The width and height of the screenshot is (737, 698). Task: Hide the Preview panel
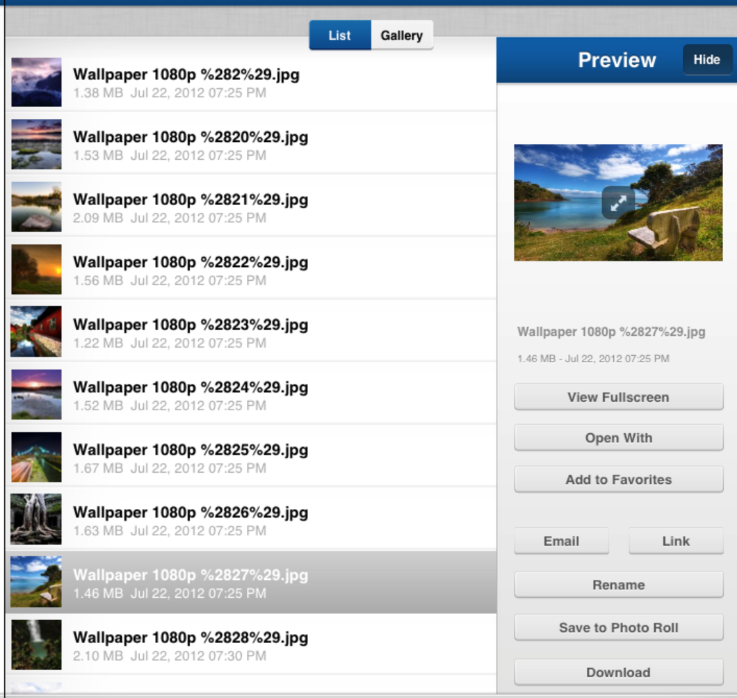[x=707, y=60]
